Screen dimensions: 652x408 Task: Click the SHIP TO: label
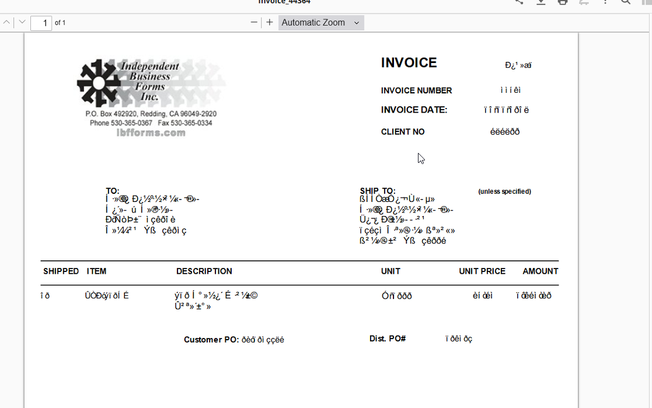coord(378,191)
